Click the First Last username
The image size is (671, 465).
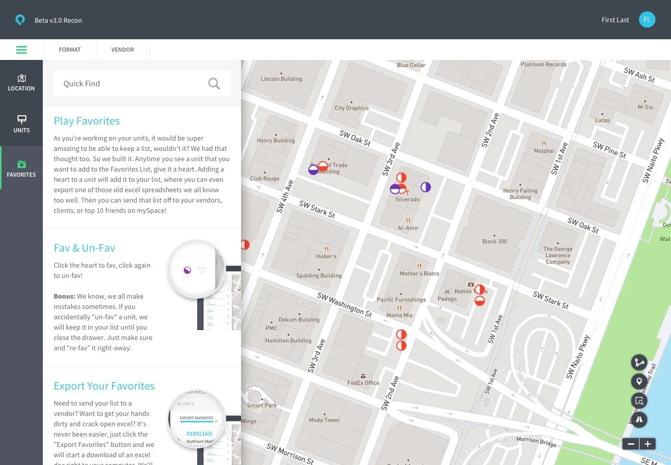coord(615,20)
